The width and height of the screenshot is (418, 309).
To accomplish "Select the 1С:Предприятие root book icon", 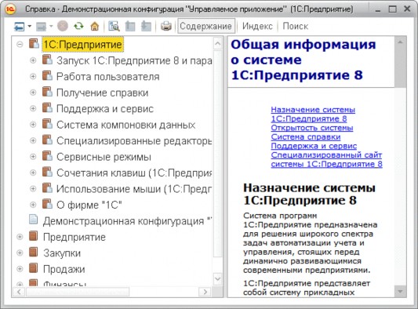I will point(34,43).
